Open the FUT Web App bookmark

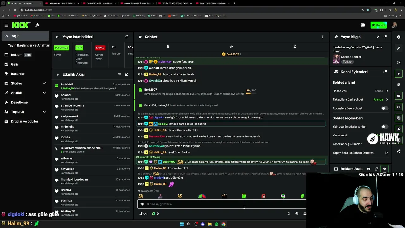(111, 16)
